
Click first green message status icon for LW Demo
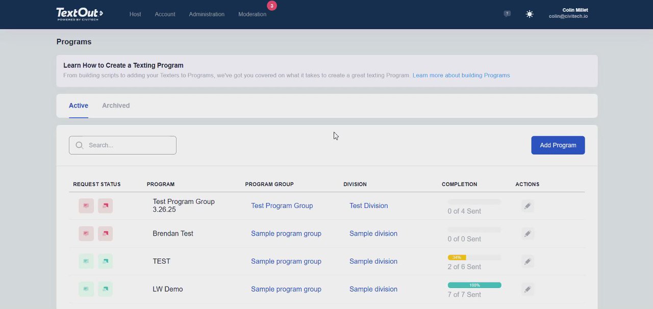point(86,289)
